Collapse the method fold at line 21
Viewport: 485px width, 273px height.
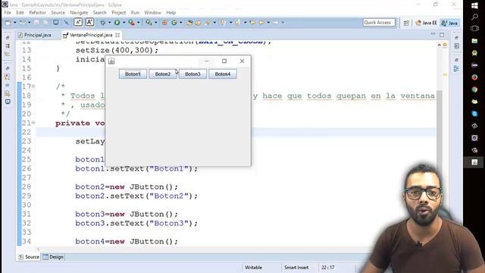click(x=33, y=123)
